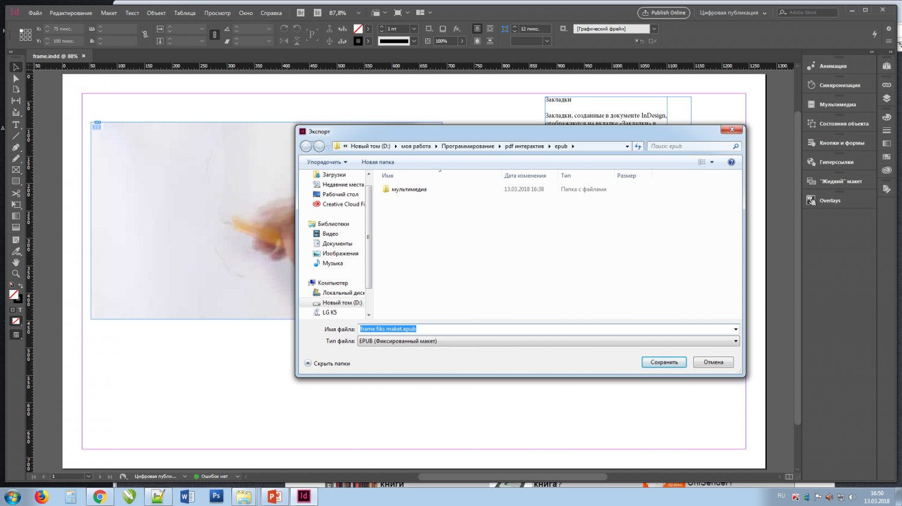The height and width of the screenshot is (506, 902).
Task: Select the Gradient Swatch tool
Action: click(x=16, y=216)
